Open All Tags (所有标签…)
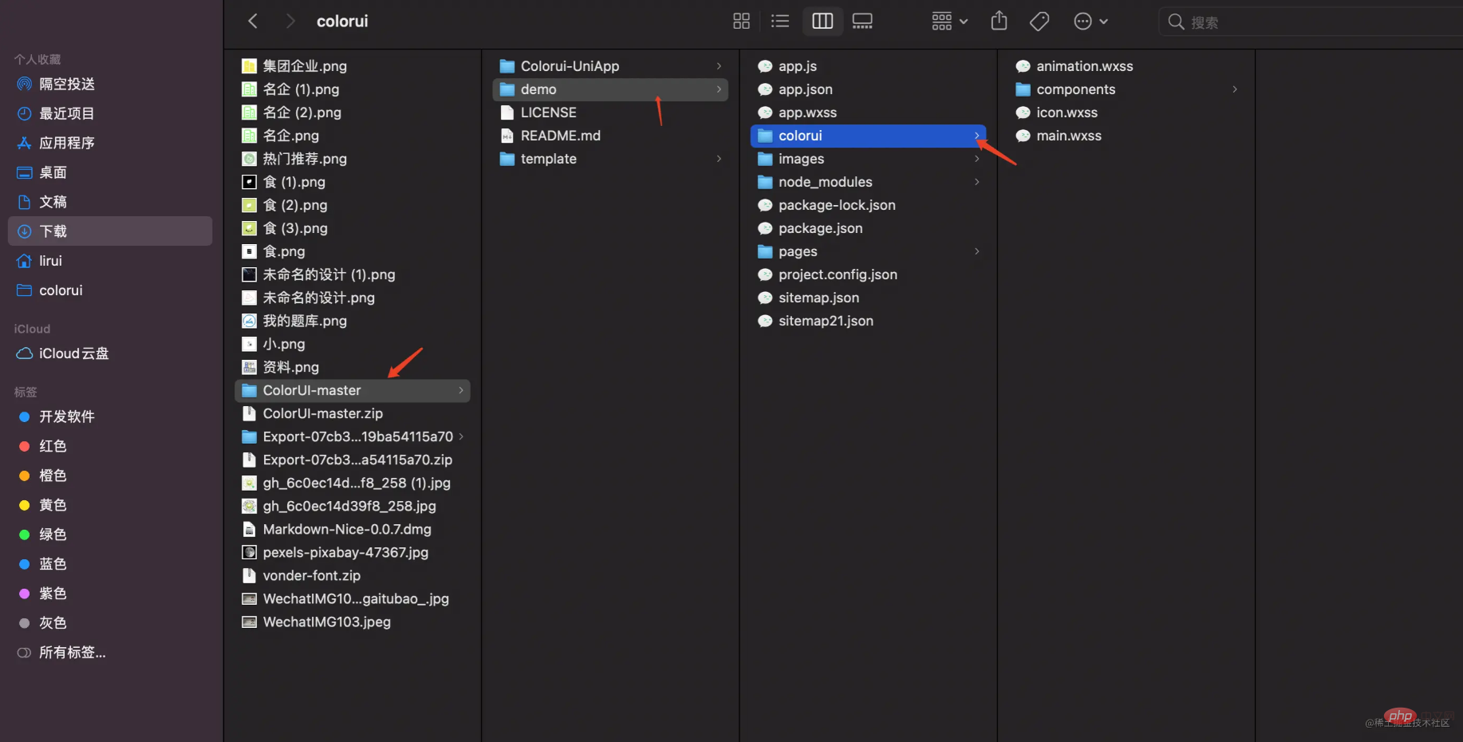Viewport: 1463px width, 742px height. point(110,653)
